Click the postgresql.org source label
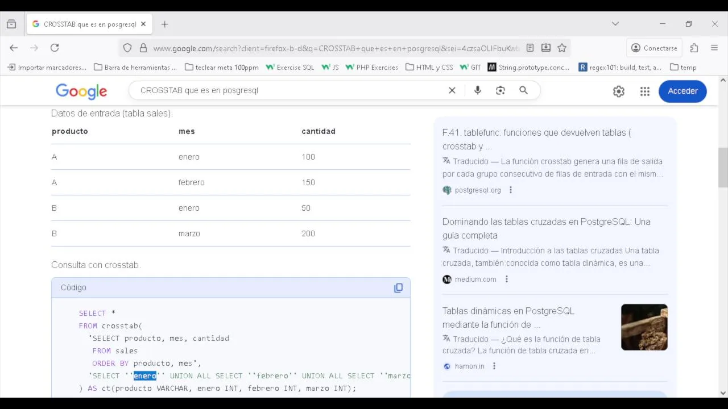 (x=478, y=190)
